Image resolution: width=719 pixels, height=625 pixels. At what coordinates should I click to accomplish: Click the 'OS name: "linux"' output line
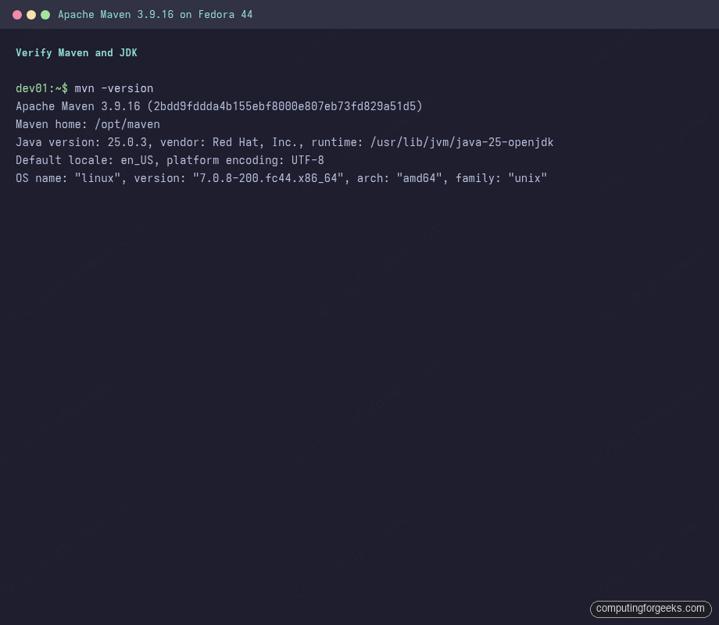(x=281, y=178)
